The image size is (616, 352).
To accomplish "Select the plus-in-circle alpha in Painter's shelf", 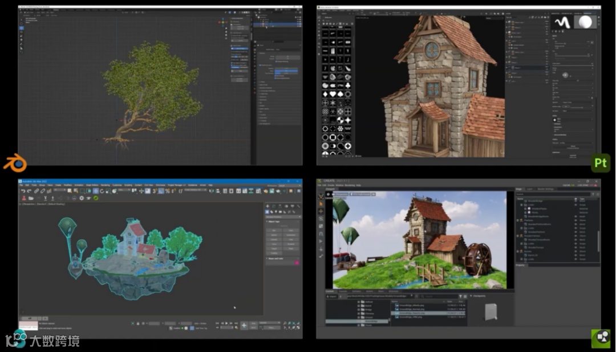I will point(348,146).
